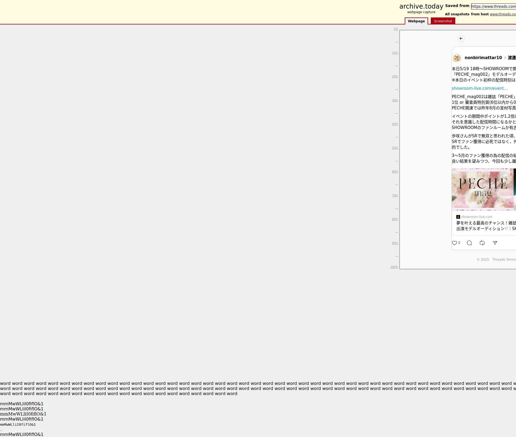516x437 pixels.
Task: Open the showroom-live.com/event link
Action: click(x=479, y=88)
